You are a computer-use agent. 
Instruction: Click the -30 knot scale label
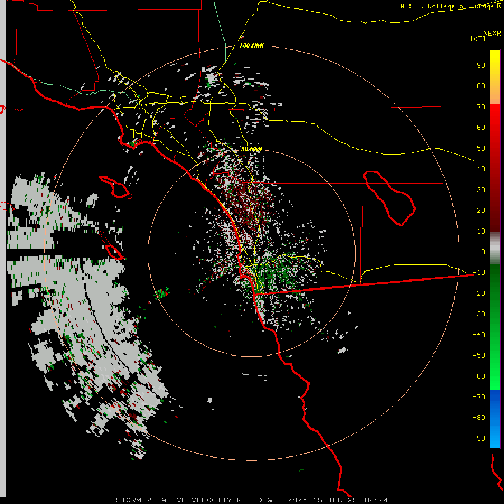(x=479, y=314)
